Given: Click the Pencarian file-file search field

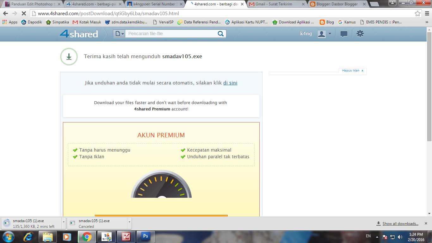Looking at the screenshot, I should click(x=171, y=34).
